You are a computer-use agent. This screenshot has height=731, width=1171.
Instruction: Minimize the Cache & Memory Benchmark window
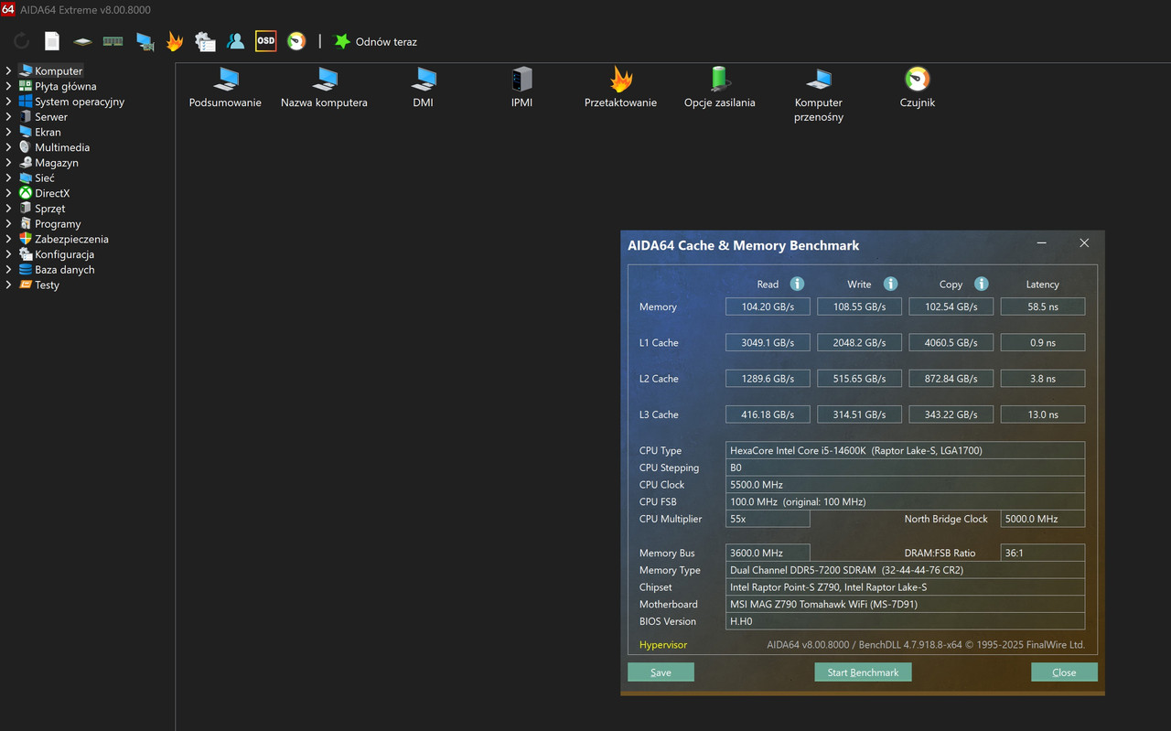click(x=1042, y=243)
